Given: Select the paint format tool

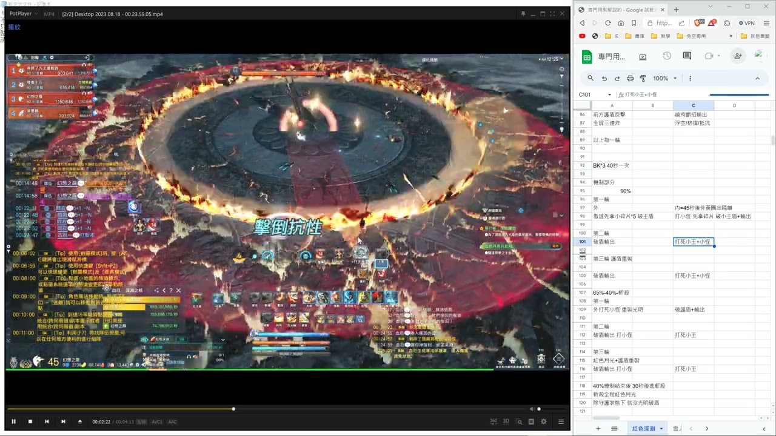Looking at the screenshot, I should (x=643, y=79).
